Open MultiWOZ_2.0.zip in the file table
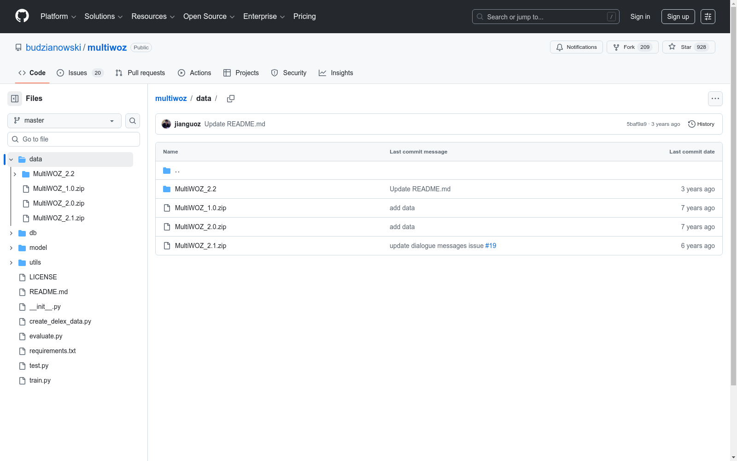 [x=200, y=227]
